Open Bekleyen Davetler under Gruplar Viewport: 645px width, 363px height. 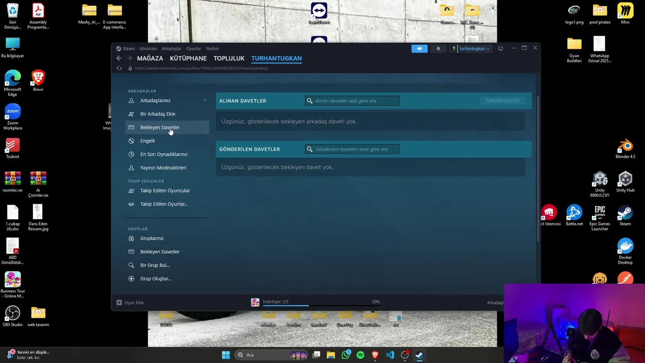167,252
